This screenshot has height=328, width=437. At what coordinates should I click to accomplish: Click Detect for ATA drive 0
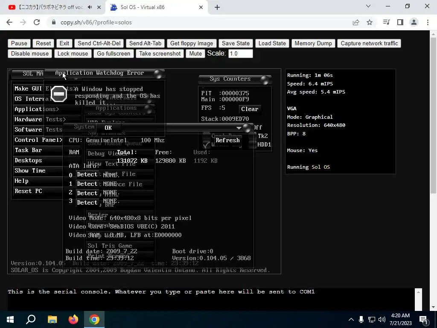pyautogui.click(x=87, y=174)
